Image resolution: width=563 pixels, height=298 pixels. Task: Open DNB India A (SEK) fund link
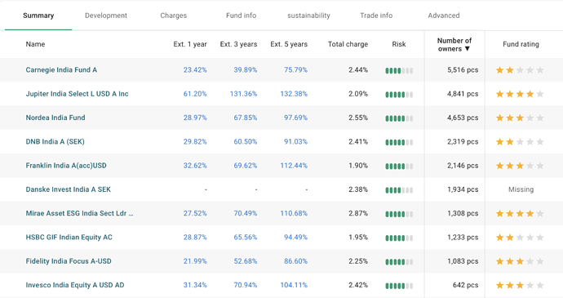click(55, 141)
